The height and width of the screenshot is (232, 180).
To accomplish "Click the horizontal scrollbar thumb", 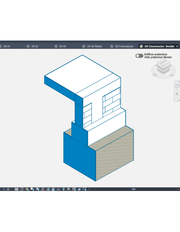I will (134, 189).
